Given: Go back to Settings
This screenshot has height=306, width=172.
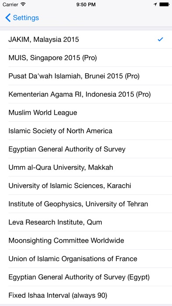Looking at the screenshot, I should point(22,18).
